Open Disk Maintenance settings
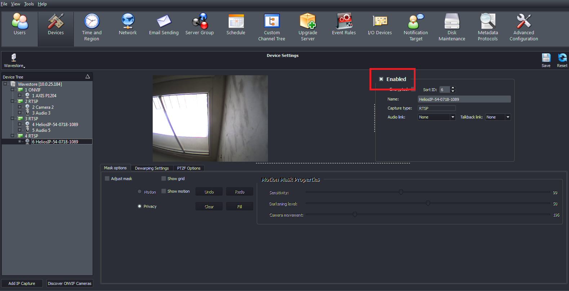The image size is (569, 291). pos(452,27)
